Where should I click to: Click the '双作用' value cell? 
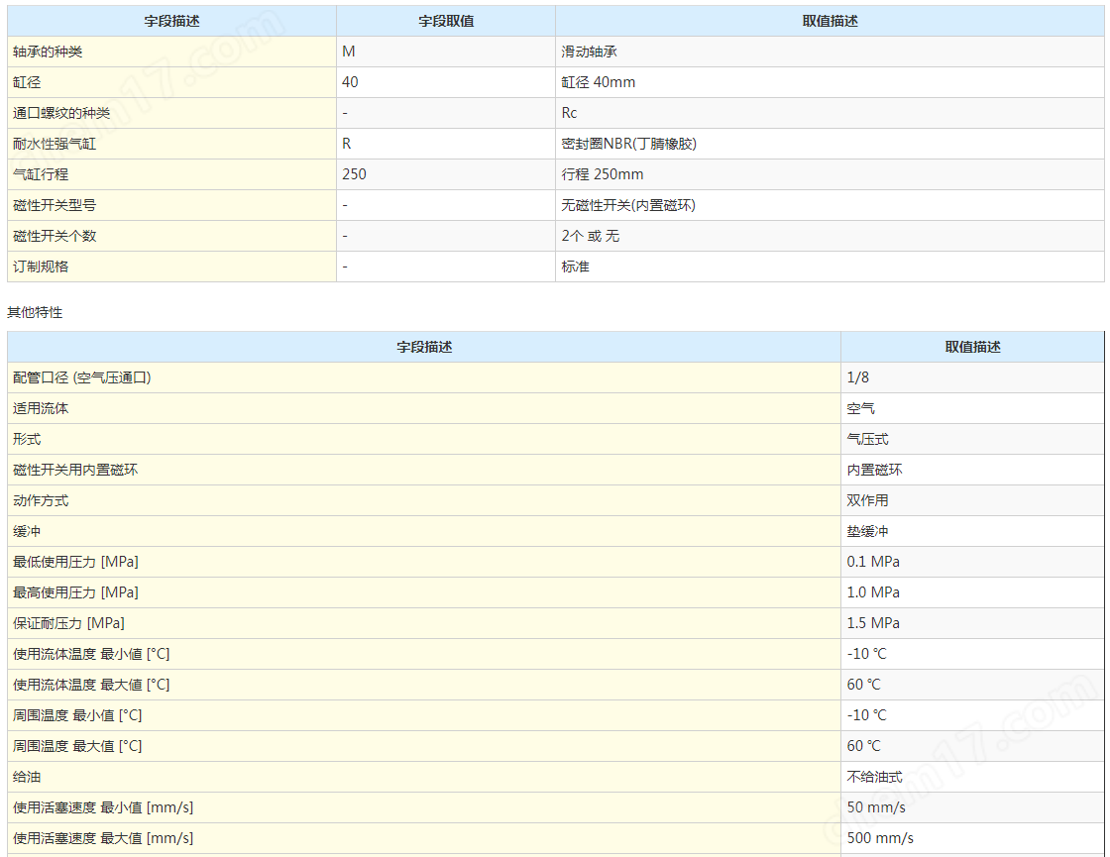point(972,500)
